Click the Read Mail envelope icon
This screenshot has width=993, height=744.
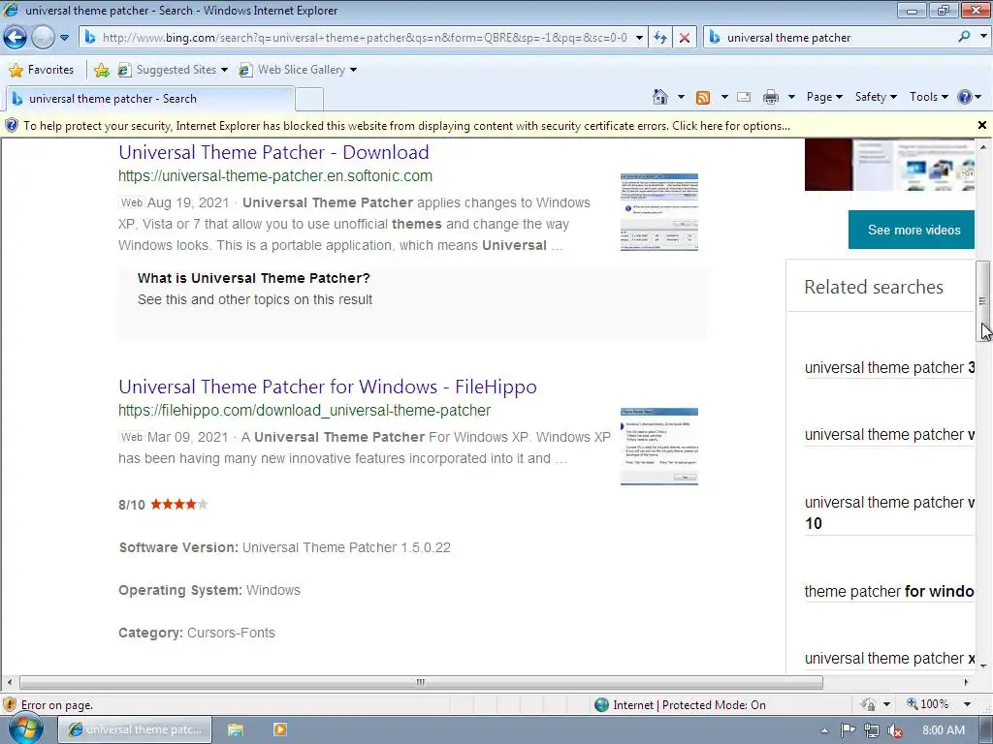point(744,97)
